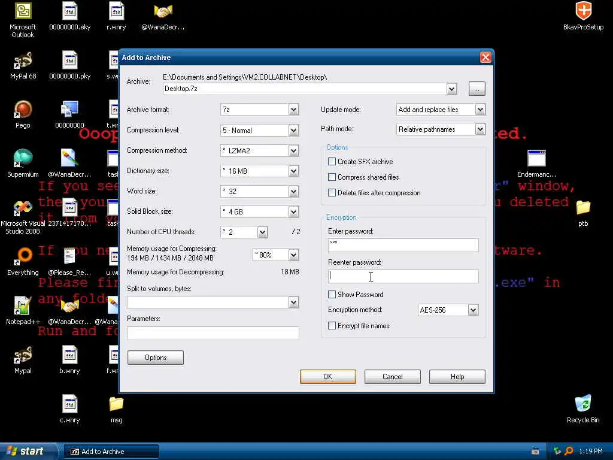Click the Enter password field
Viewport: 613px width, 460px height.
(x=403, y=245)
